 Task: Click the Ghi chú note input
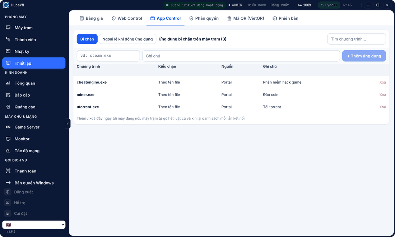241,56
